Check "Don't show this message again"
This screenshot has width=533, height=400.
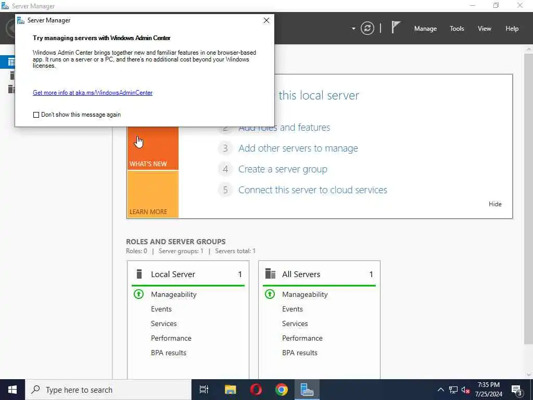pyautogui.click(x=36, y=115)
